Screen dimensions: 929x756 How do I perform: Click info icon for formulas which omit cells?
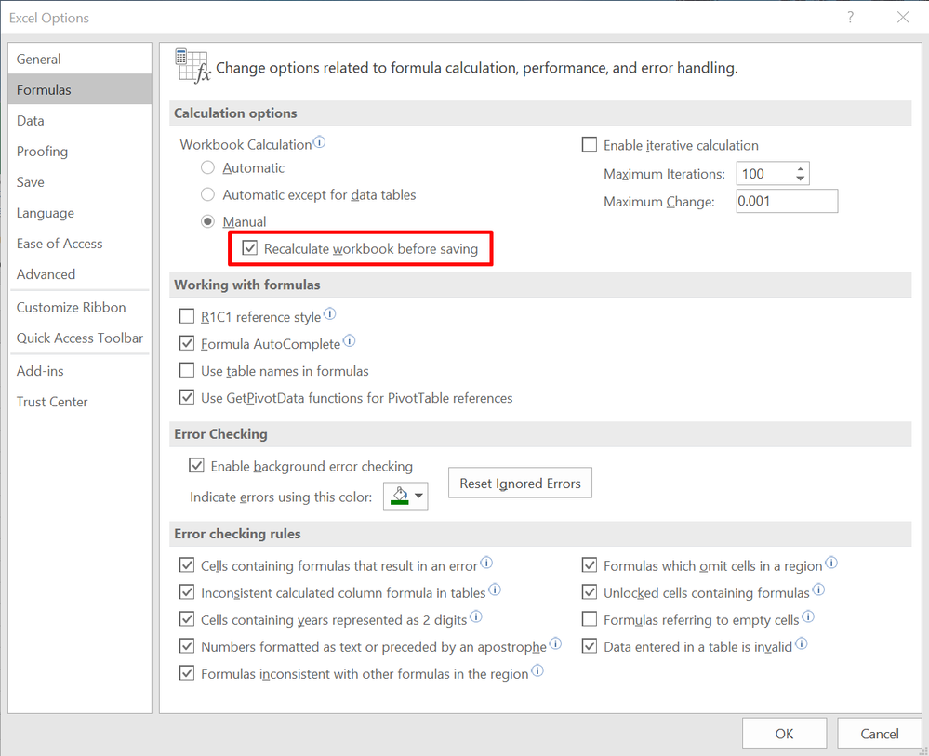831,563
